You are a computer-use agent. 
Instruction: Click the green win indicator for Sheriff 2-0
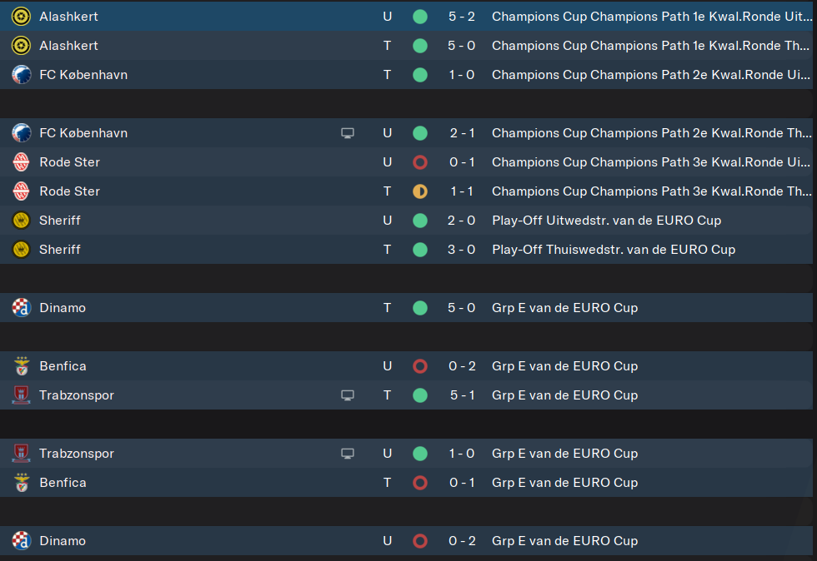(x=420, y=221)
